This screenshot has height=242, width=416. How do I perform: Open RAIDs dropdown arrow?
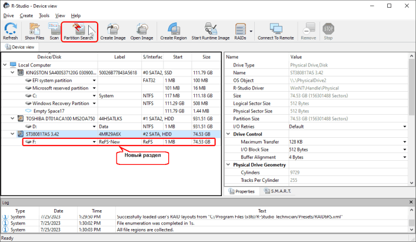[251, 31]
